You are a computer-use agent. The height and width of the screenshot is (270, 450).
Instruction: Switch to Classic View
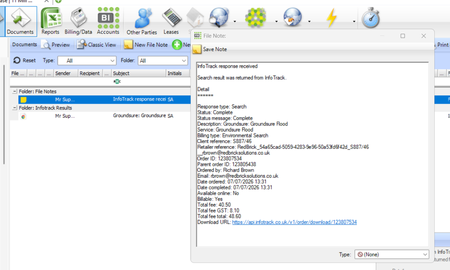(97, 45)
